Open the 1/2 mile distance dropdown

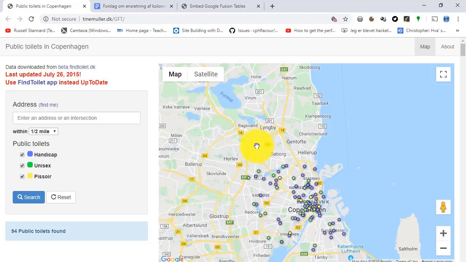[43, 131]
